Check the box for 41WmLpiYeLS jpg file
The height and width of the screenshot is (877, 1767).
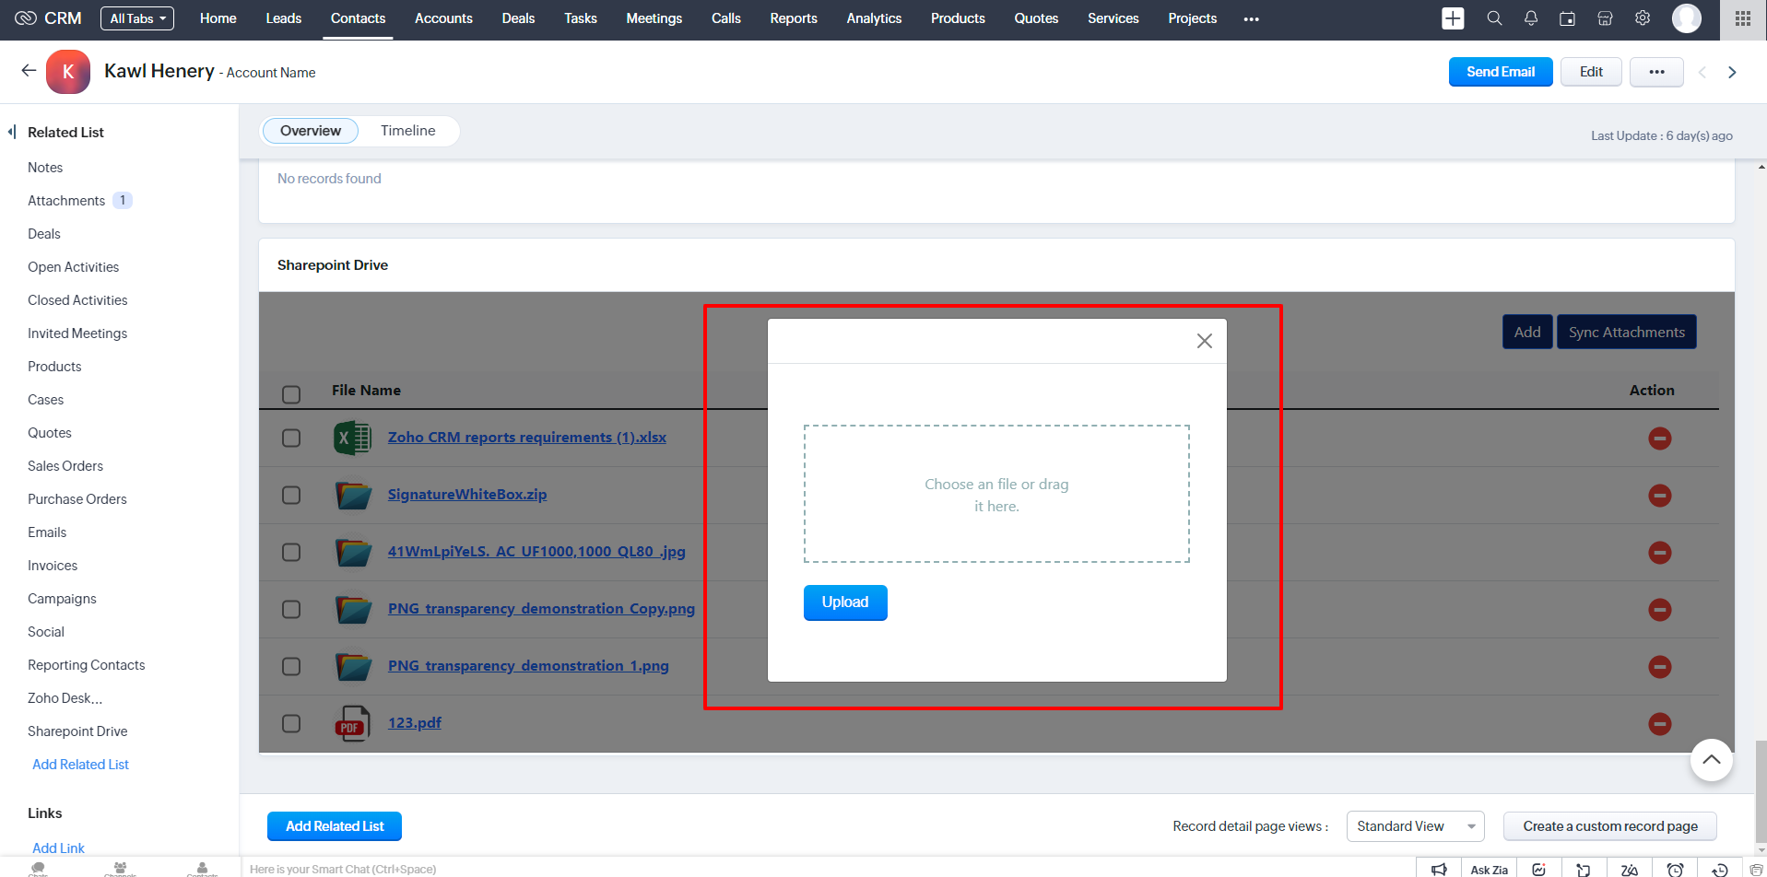[x=291, y=553]
